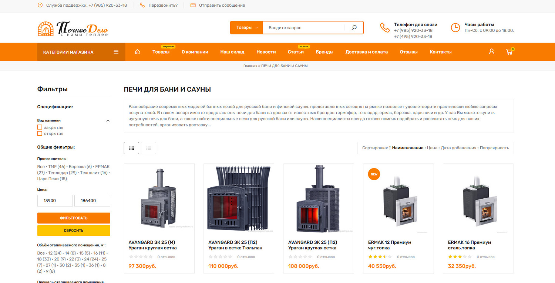Check the закрытая checkbox

[x=40, y=127]
